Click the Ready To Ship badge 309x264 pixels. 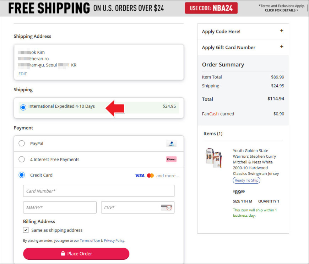(x=246, y=180)
